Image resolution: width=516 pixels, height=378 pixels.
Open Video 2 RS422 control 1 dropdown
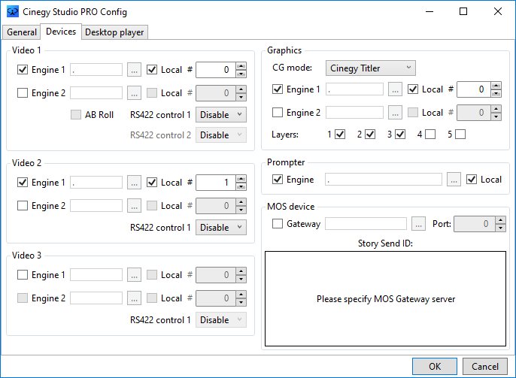221,228
